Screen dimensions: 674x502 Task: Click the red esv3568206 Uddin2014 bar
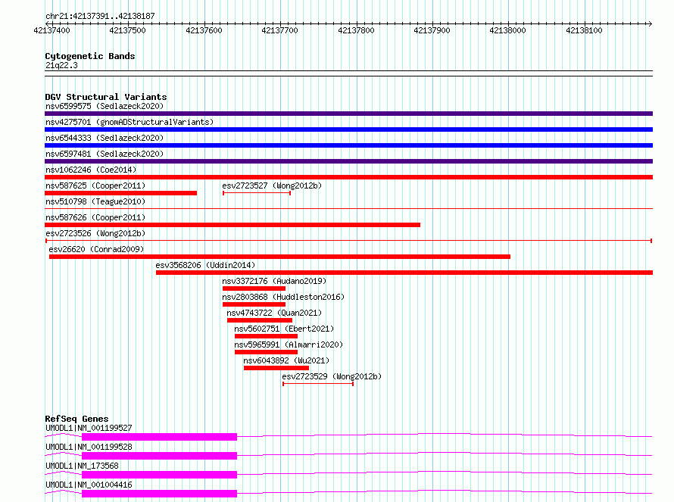(x=404, y=273)
